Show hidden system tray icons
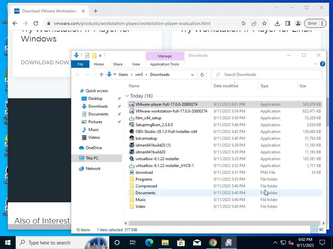 pyautogui.click(x=275, y=243)
